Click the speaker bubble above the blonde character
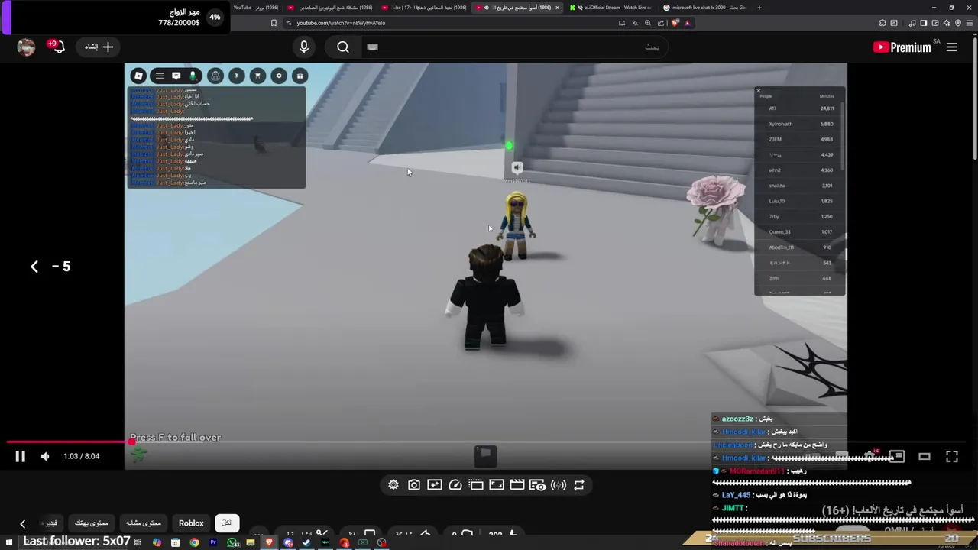 tap(517, 168)
